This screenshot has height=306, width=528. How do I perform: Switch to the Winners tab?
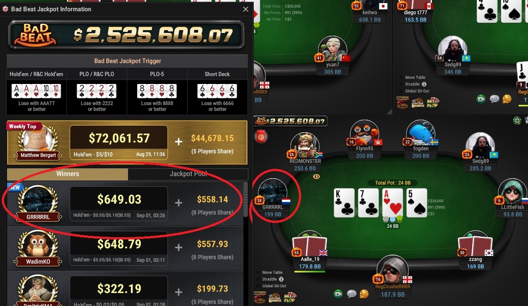[x=67, y=174]
